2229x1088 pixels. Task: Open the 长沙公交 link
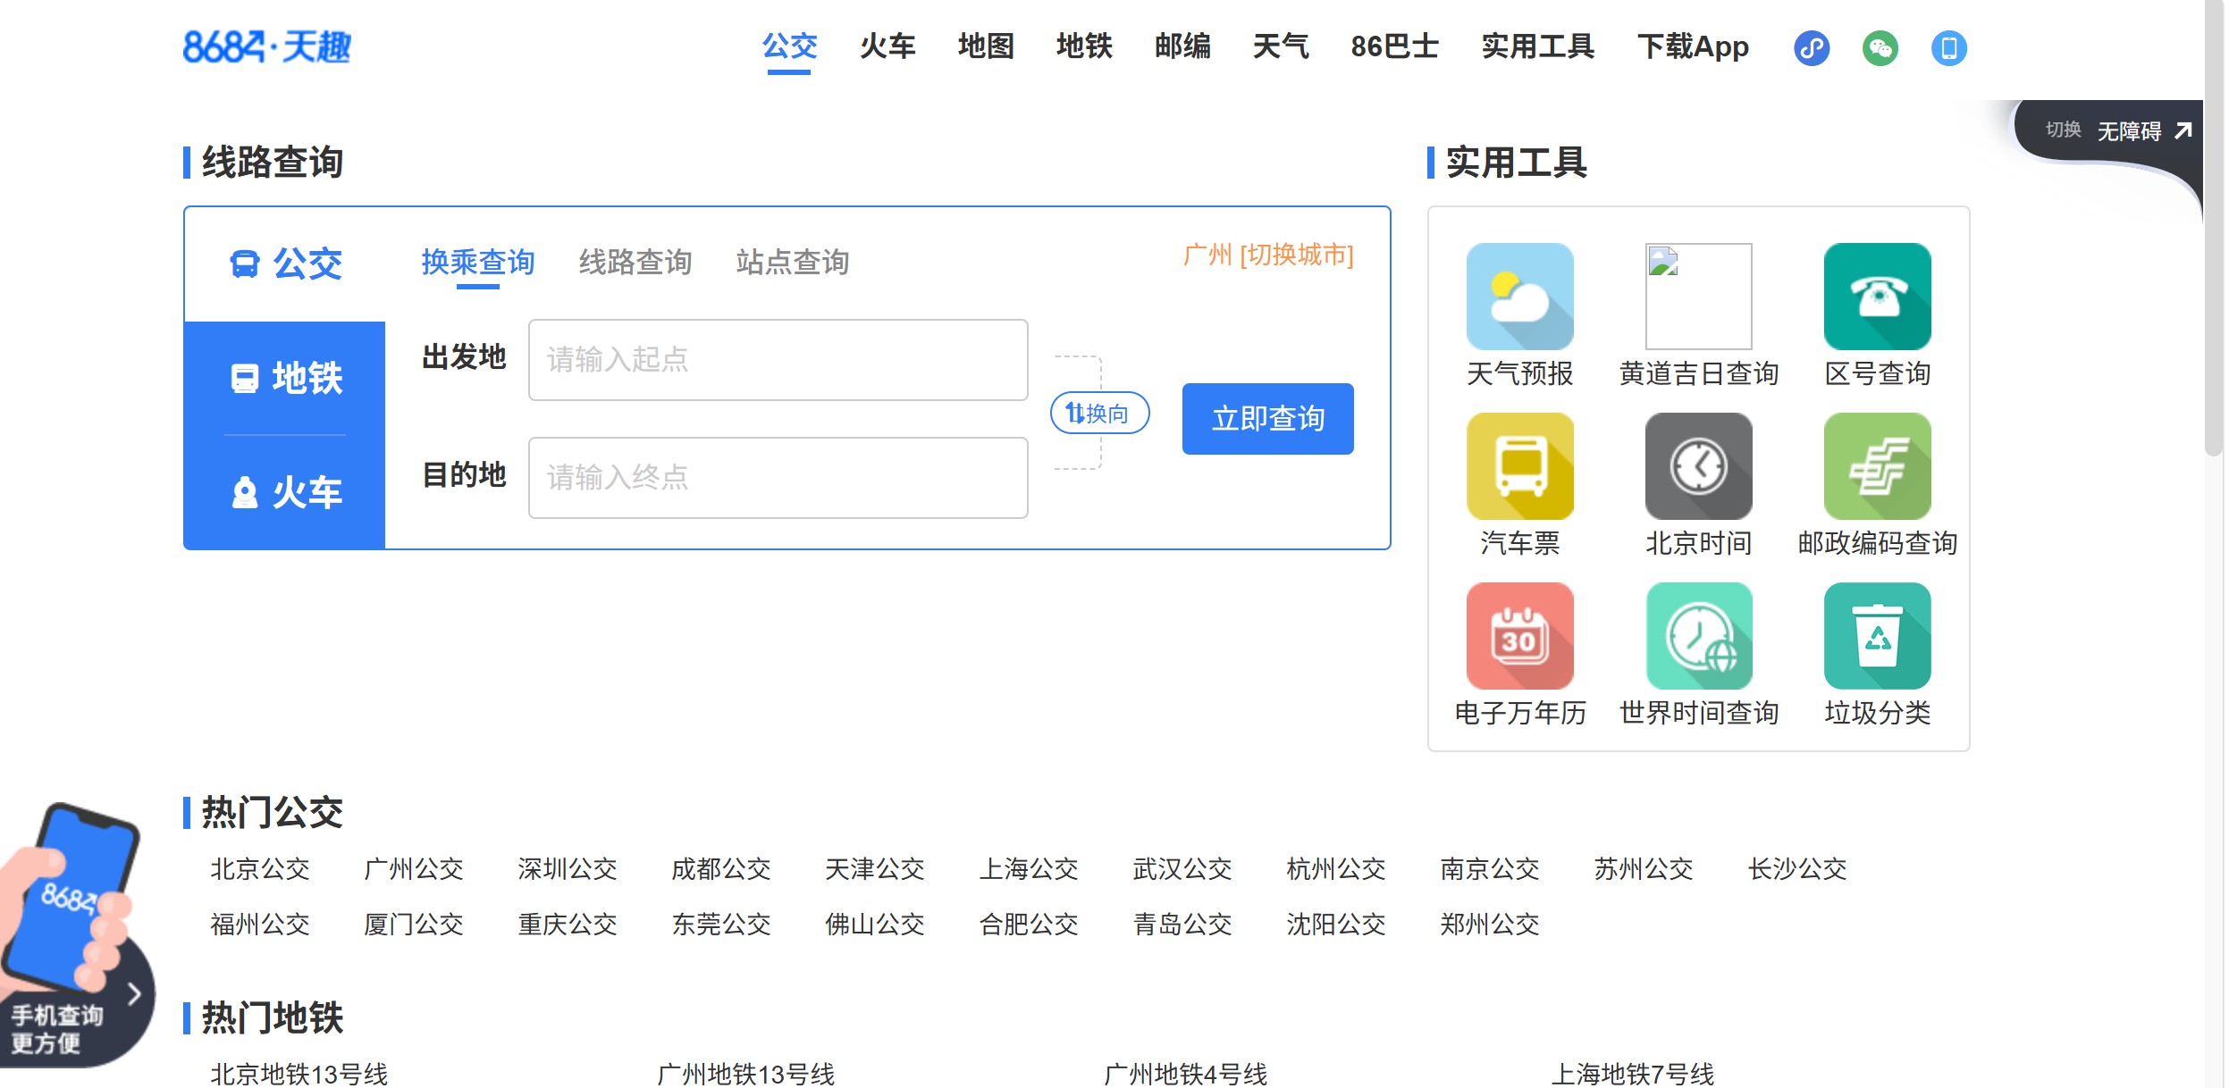[x=1797, y=868]
